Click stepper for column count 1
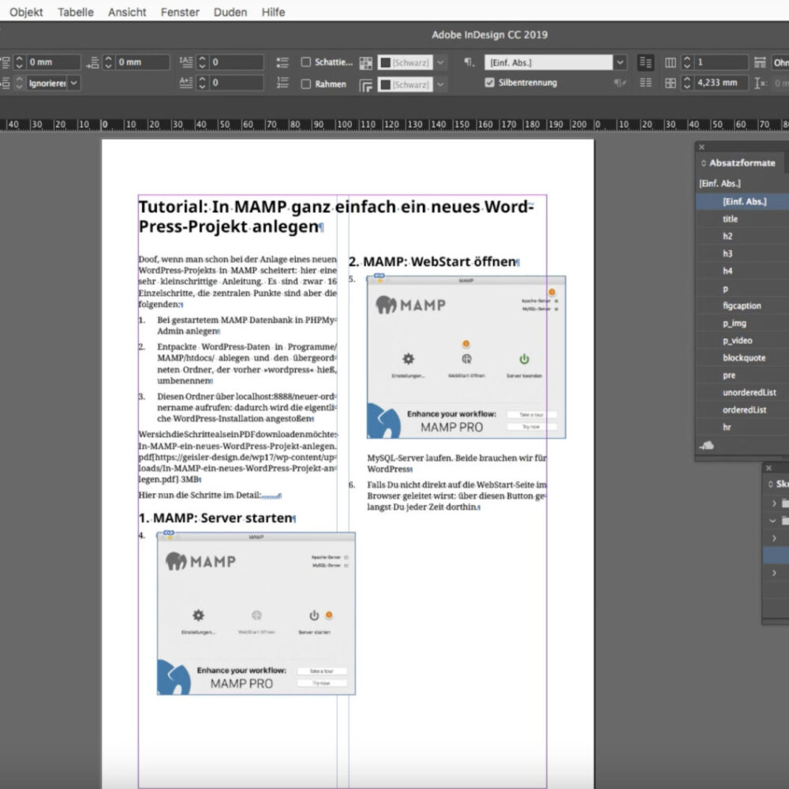789x789 pixels. (687, 62)
